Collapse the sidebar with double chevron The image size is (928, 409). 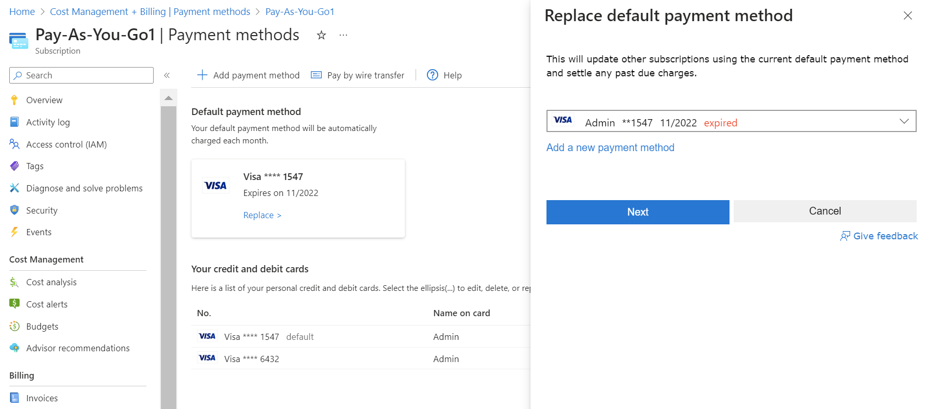(167, 75)
